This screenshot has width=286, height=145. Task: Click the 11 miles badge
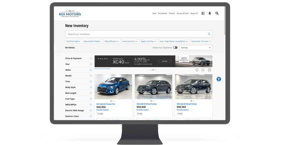coord(100,114)
